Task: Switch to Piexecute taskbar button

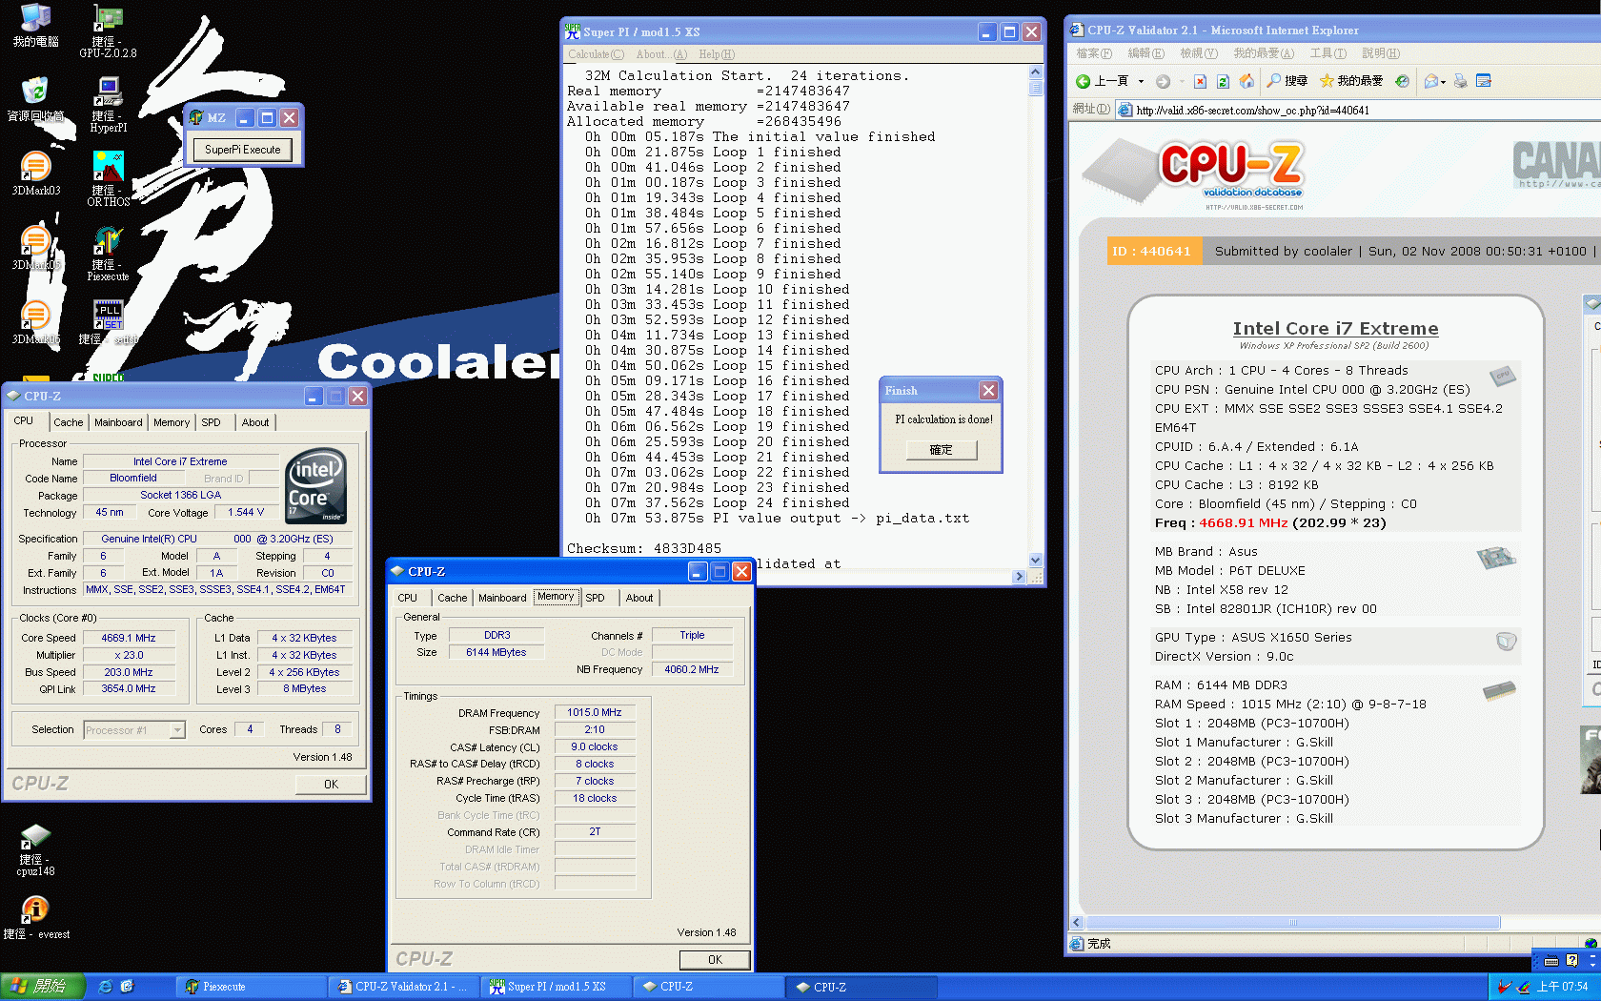Action: point(253,987)
